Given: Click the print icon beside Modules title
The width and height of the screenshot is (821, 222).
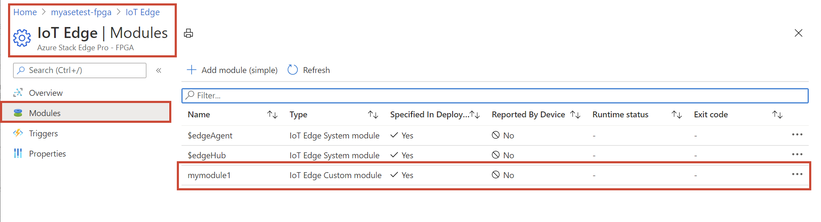Looking at the screenshot, I should [x=189, y=33].
